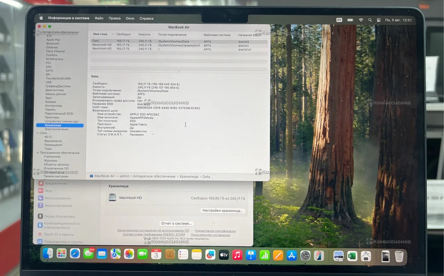Open System Settings gear in Dock

tap(305, 256)
